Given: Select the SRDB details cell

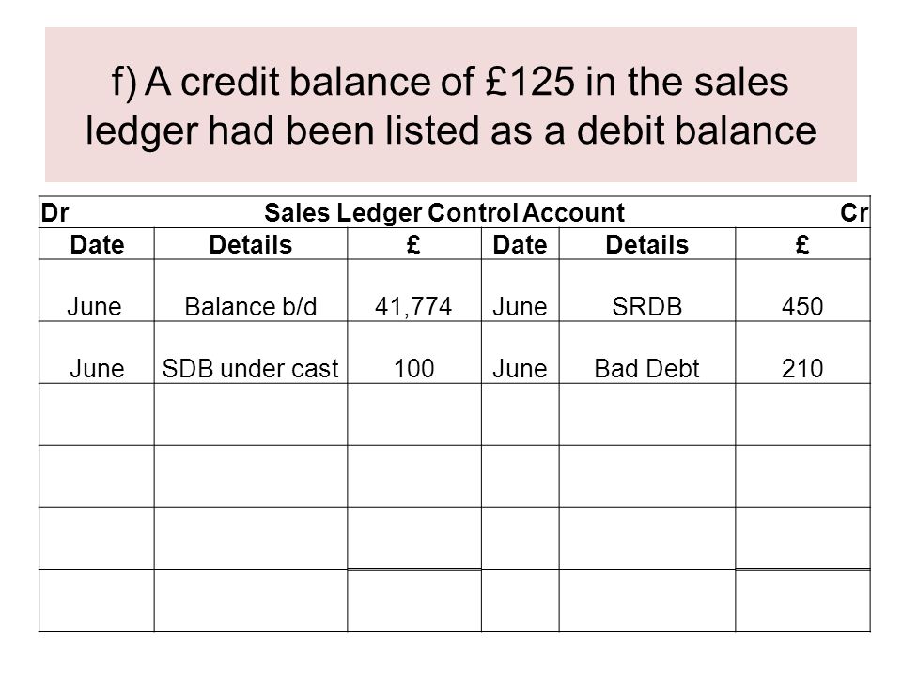Looking at the screenshot, I should pyautogui.click(x=647, y=290).
